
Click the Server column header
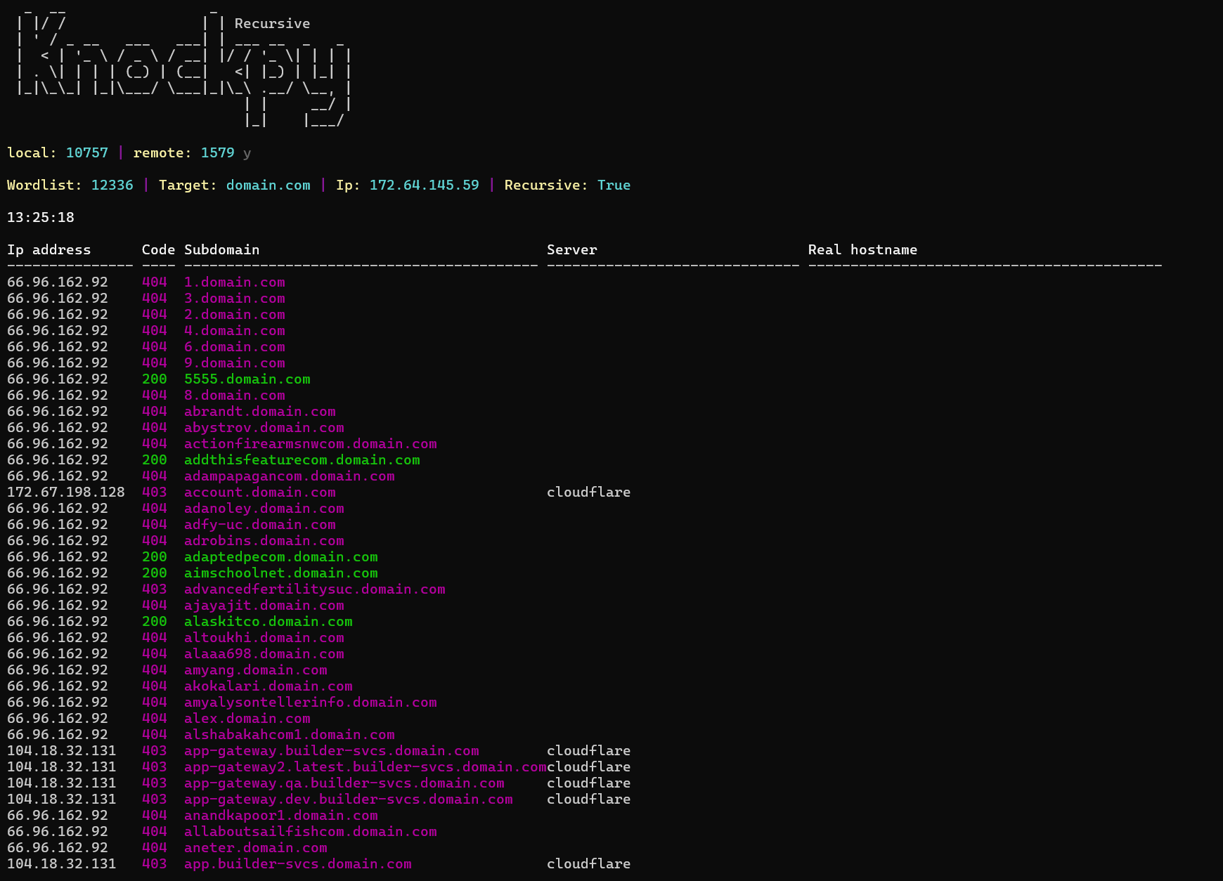572,249
